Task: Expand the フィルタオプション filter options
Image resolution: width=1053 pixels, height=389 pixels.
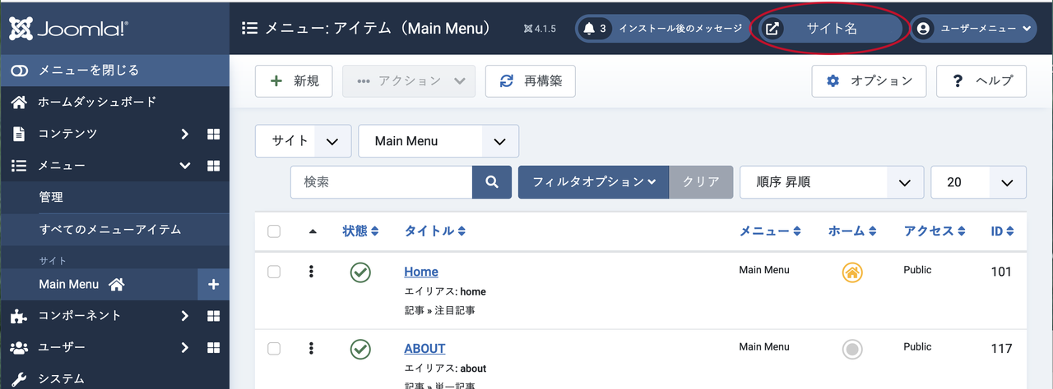Action: pyautogui.click(x=593, y=182)
